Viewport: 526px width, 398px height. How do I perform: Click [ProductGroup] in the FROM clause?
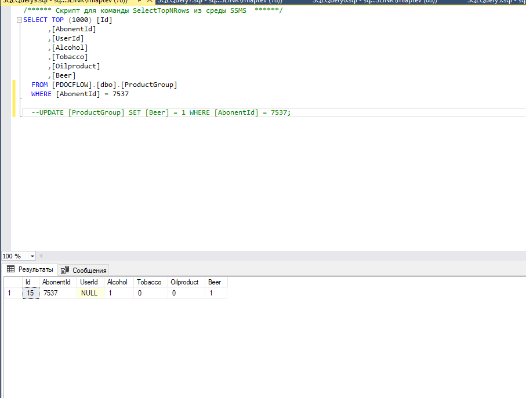149,85
